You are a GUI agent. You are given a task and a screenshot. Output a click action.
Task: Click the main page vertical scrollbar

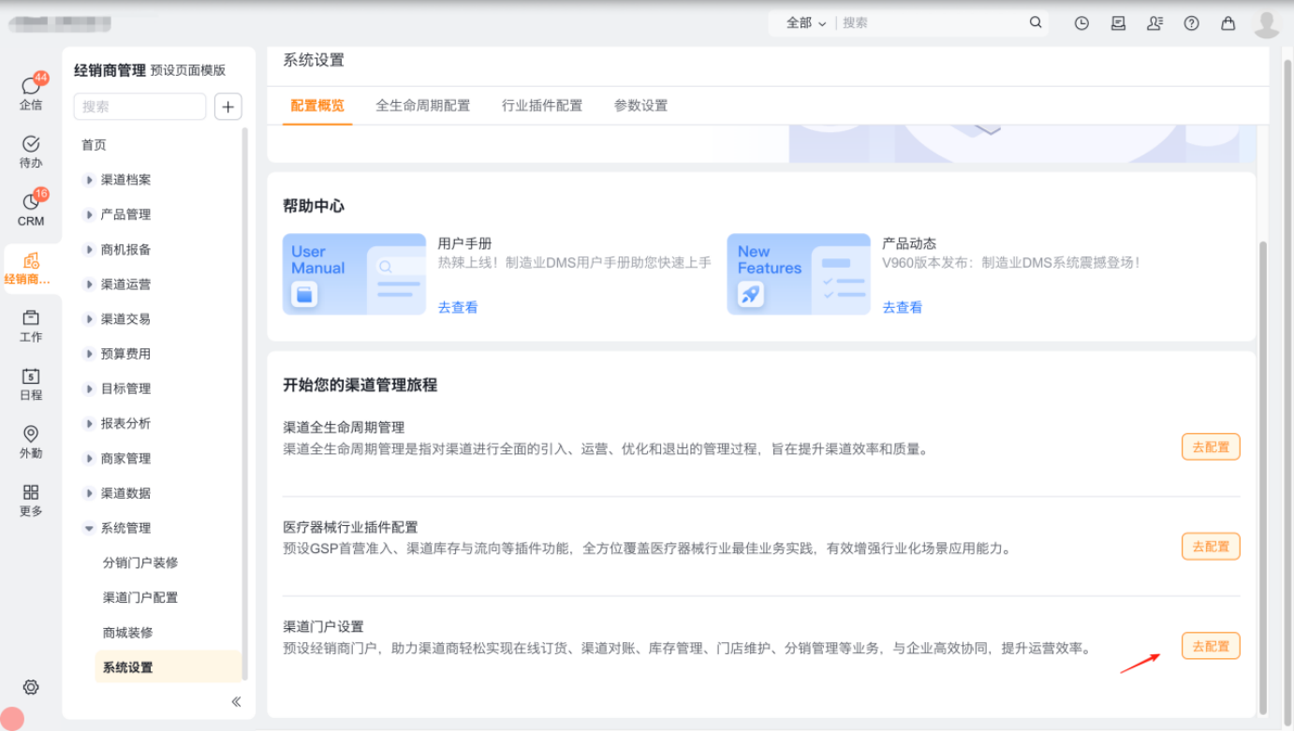pos(1262,477)
